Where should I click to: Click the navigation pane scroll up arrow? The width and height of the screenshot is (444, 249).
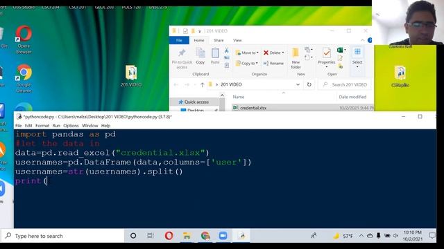(222, 95)
